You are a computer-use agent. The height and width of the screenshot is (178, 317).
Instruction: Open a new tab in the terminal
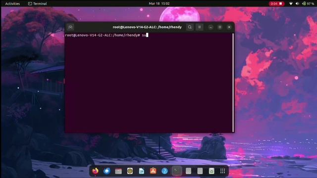coord(70,27)
